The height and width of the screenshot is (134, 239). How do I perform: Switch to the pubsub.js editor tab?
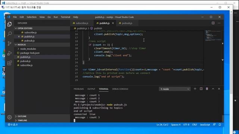127,23
